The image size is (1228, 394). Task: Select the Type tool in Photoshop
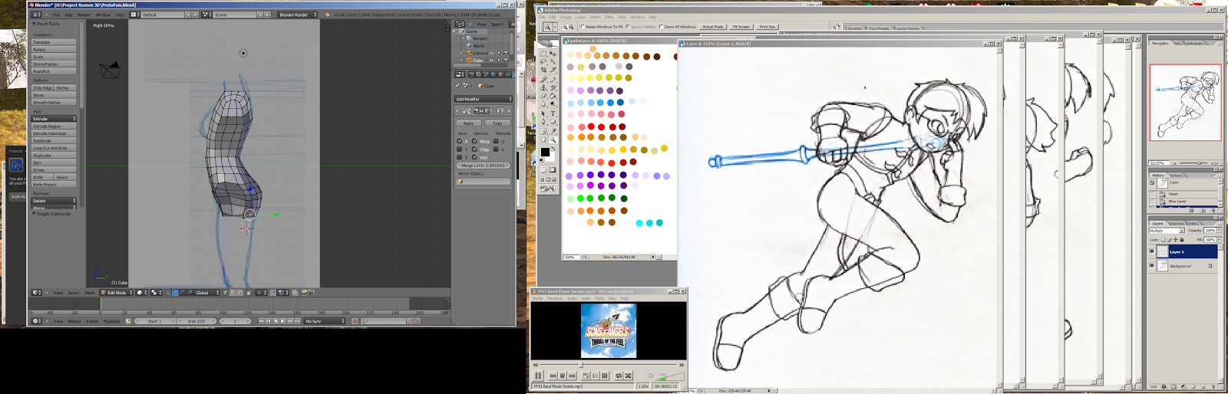point(553,113)
